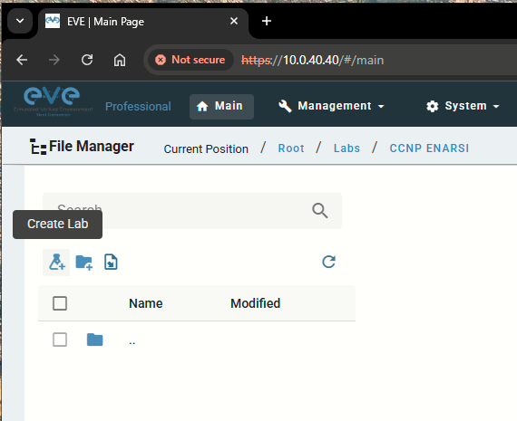Viewport: 517px width, 421px height.
Task: Click the search magnifier icon
Action: (x=320, y=211)
